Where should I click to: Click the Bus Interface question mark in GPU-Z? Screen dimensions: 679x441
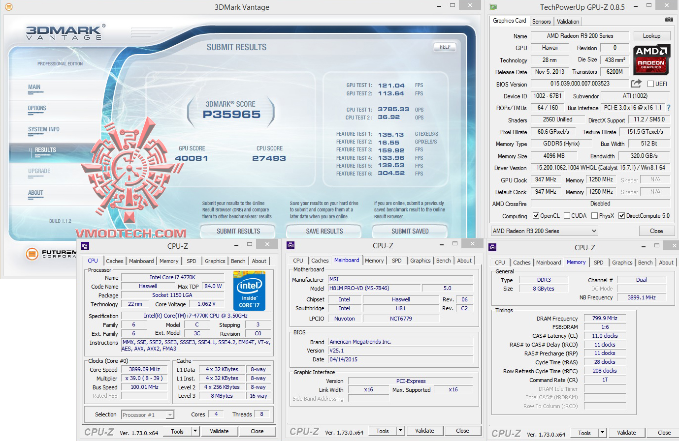(669, 108)
